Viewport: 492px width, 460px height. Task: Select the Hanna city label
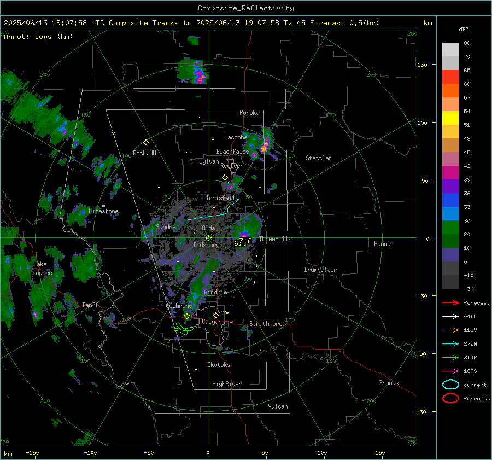tap(382, 244)
